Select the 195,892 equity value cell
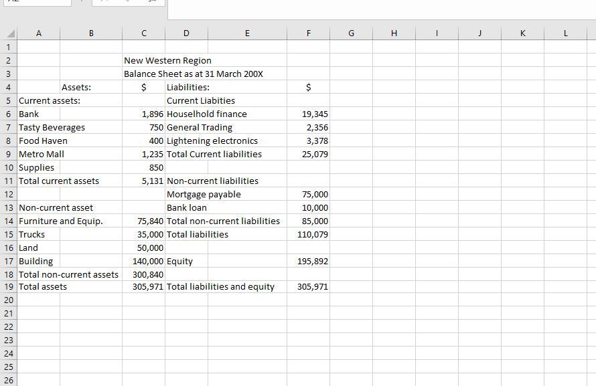The width and height of the screenshot is (596, 386). click(308, 261)
